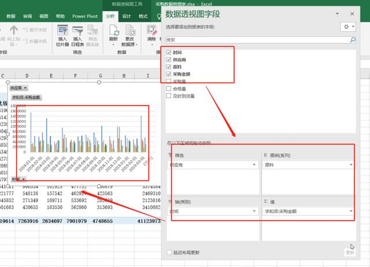The height and width of the screenshot is (267, 370).
Task: Click cell with value 7901979
Action: click(x=76, y=221)
